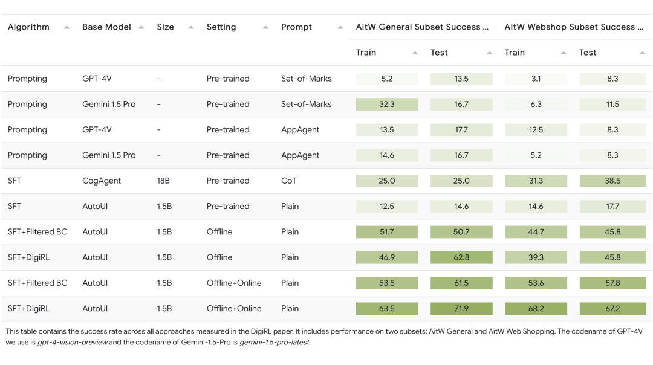This screenshot has height=365, width=653.
Task: Click the dark green 71.9 cell
Action: (461, 309)
